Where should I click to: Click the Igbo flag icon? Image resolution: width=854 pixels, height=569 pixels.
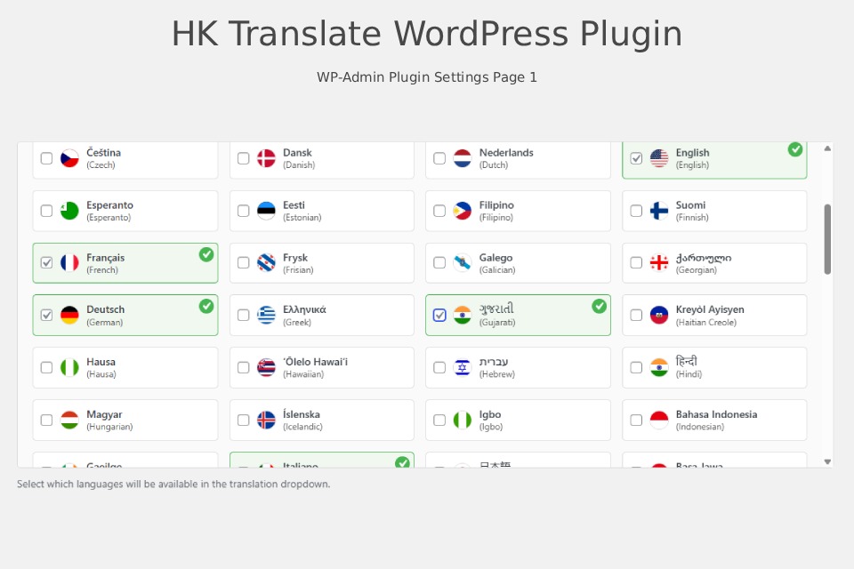tap(463, 420)
